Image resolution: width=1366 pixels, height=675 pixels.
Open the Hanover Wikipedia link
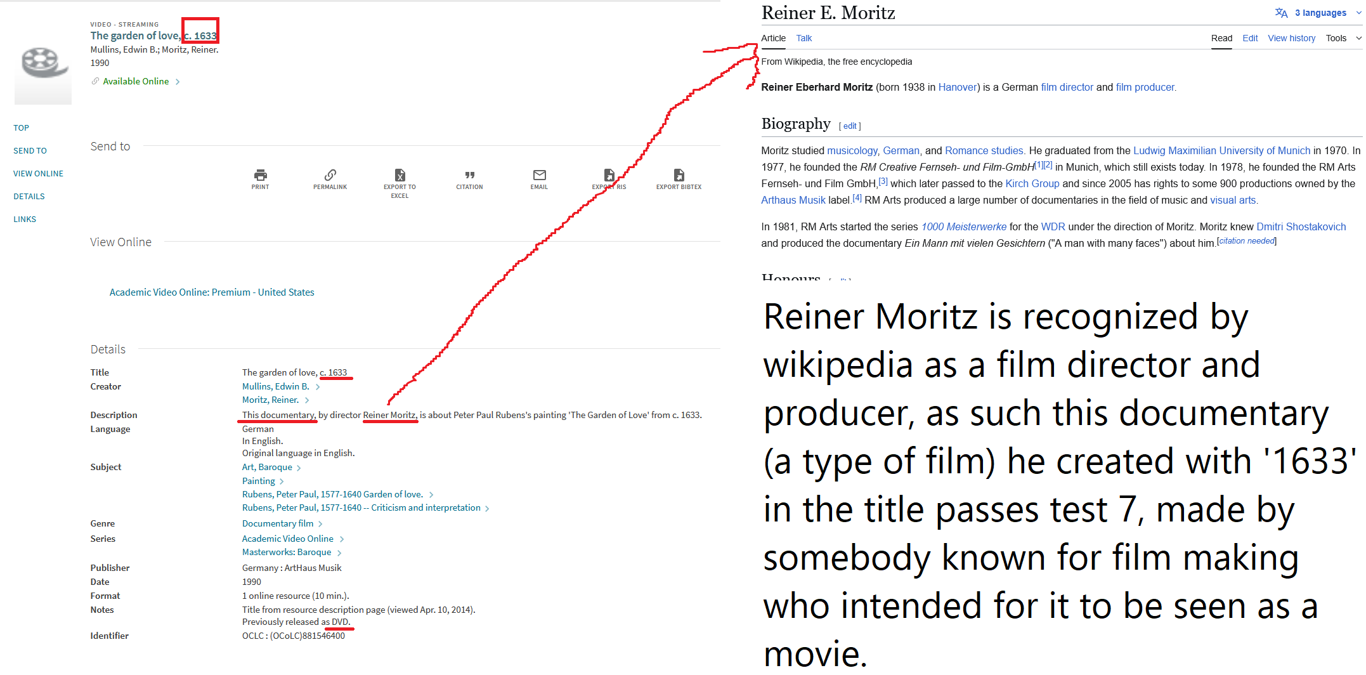[x=958, y=87]
